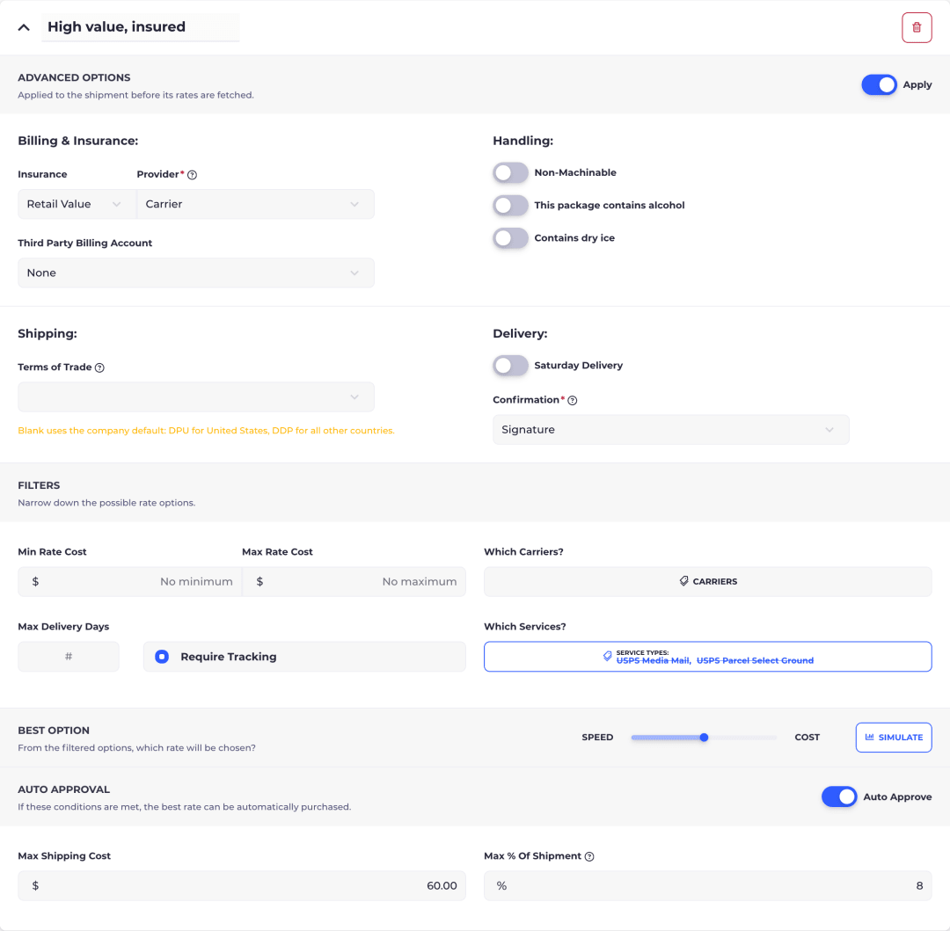Click the SIMULATE button
Viewport: 950px width, 931px height.
(x=894, y=738)
